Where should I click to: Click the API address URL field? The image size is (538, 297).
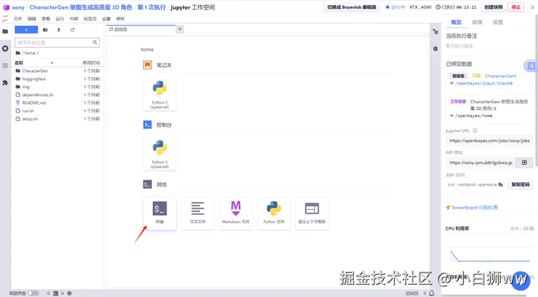(x=481, y=163)
